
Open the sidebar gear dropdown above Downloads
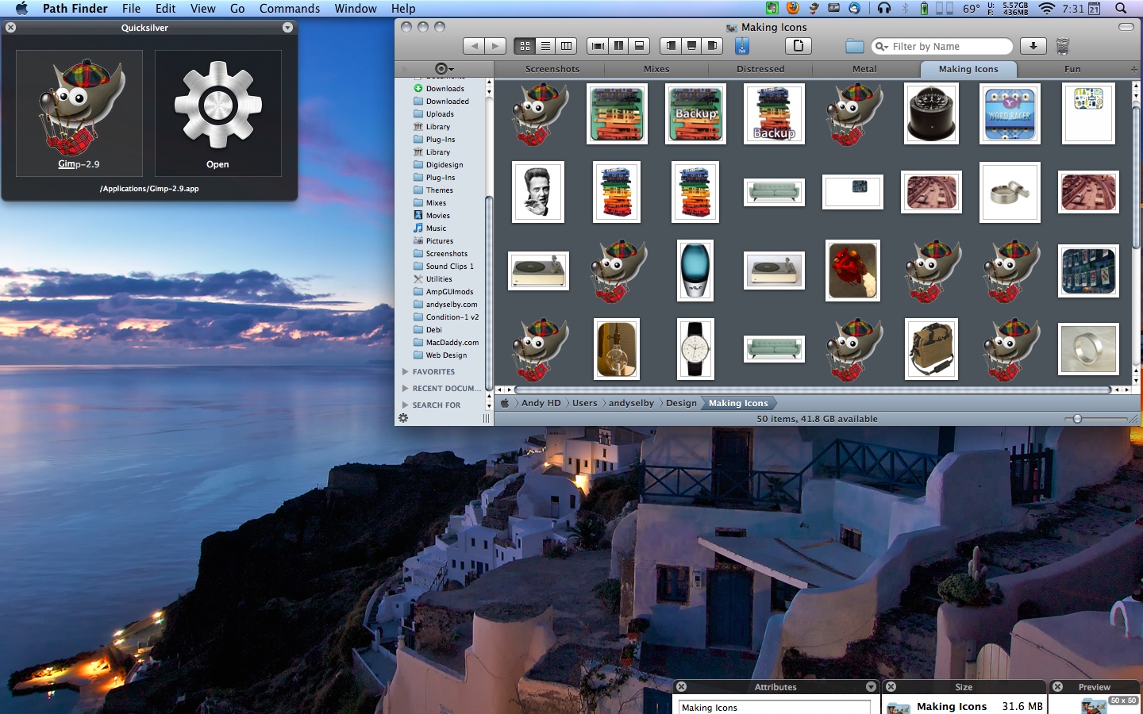pyautogui.click(x=444, y=69)
